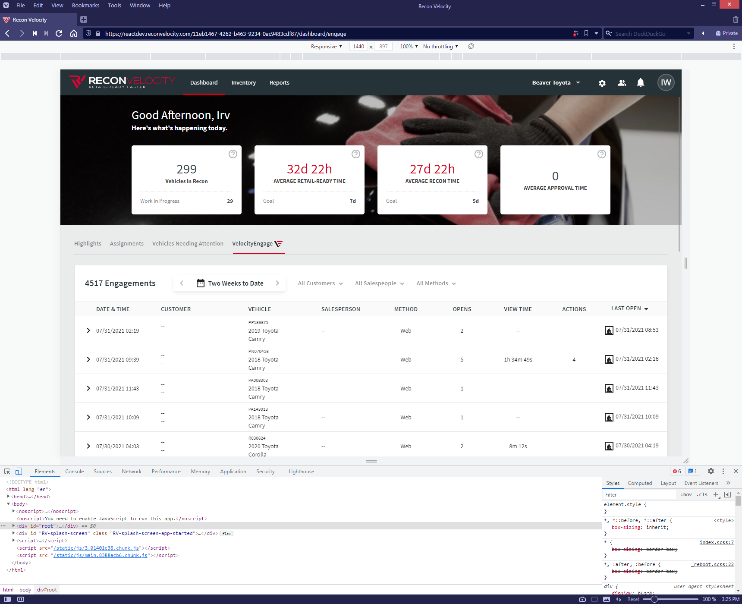Click the users icon in header
742x604 pixels.
(622, 83)
